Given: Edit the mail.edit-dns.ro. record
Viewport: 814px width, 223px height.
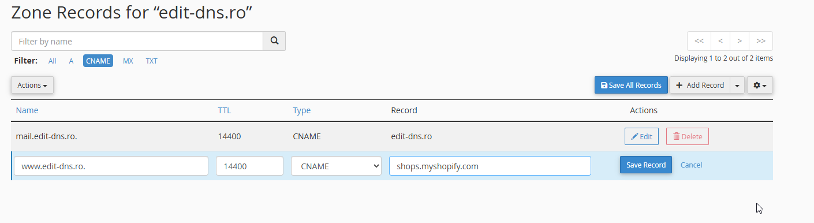Looking at the screenshot, I should (x=641, y=136).
